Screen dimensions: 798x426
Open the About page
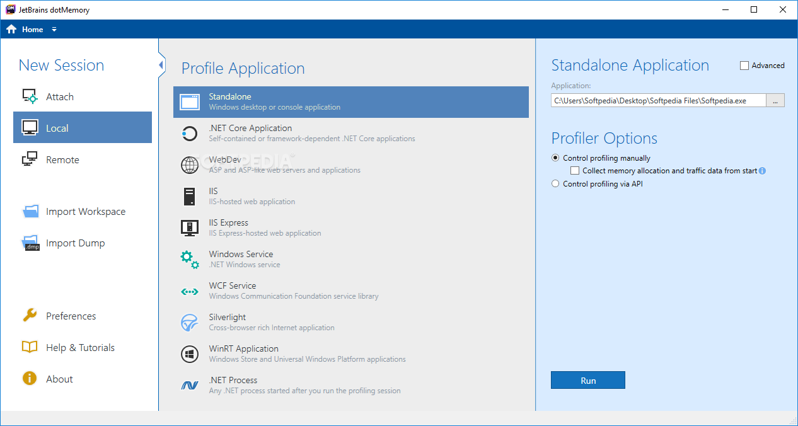point(83,379)
